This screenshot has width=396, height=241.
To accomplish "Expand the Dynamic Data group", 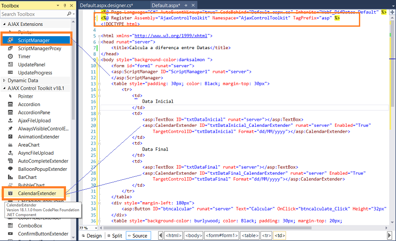I will 4,80.
